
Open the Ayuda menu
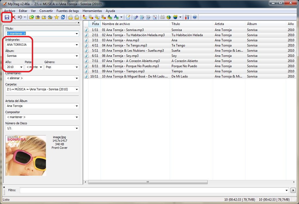(110, 11)
